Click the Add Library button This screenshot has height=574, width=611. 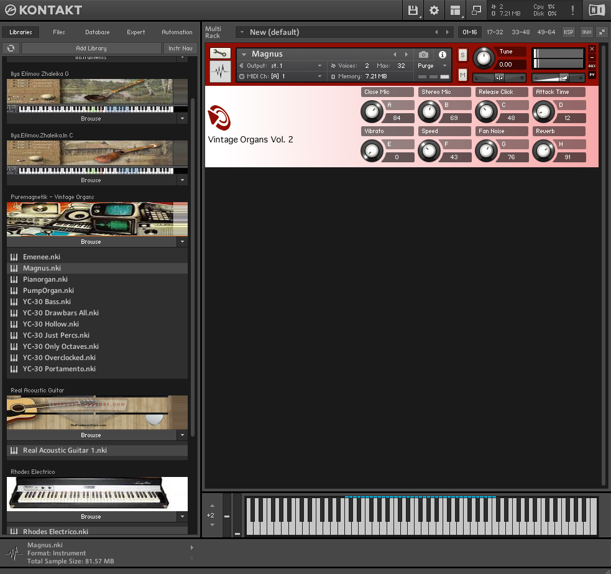coord(91,48)
